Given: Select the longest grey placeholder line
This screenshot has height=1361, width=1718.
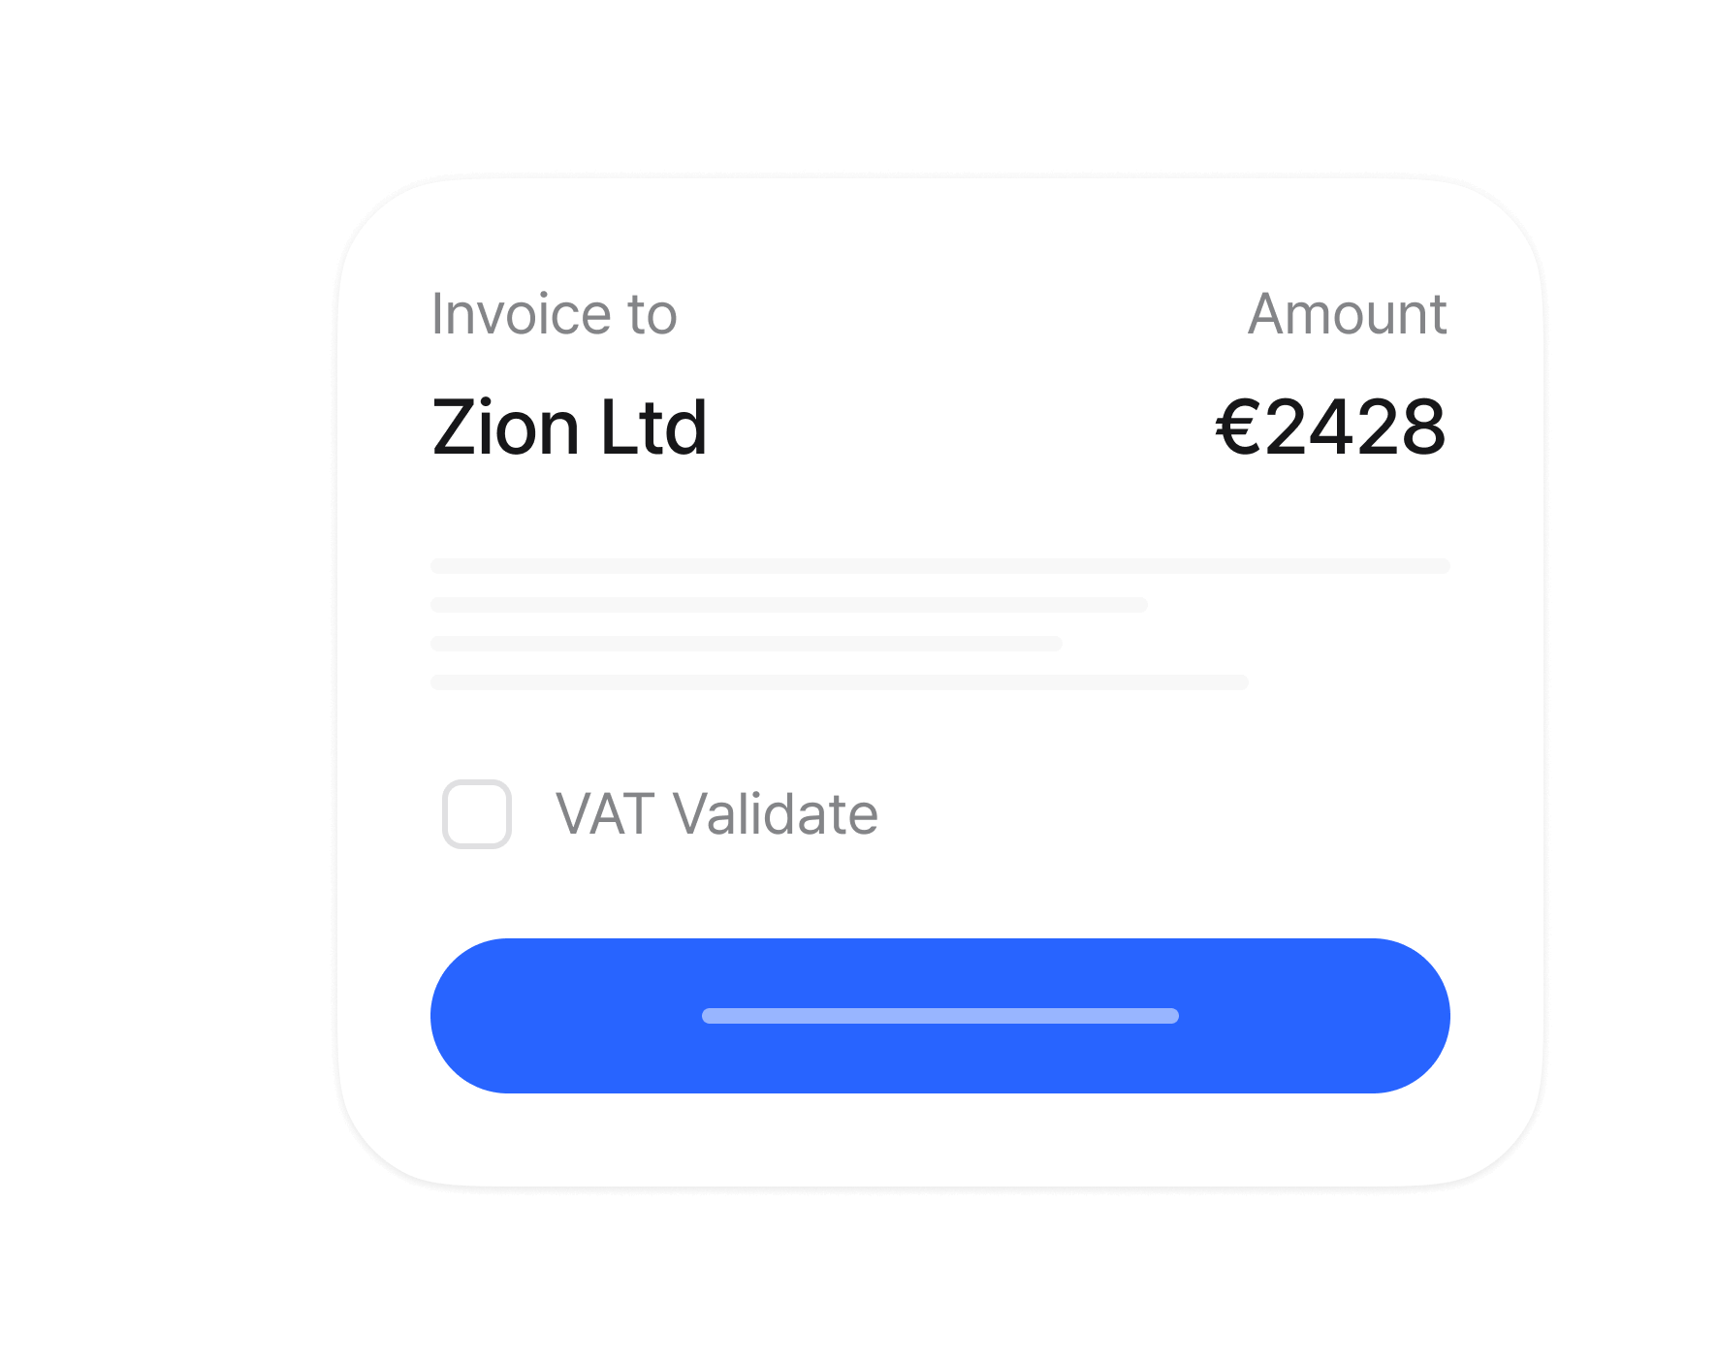Looking at the screenshot, I should click(940, 566).
